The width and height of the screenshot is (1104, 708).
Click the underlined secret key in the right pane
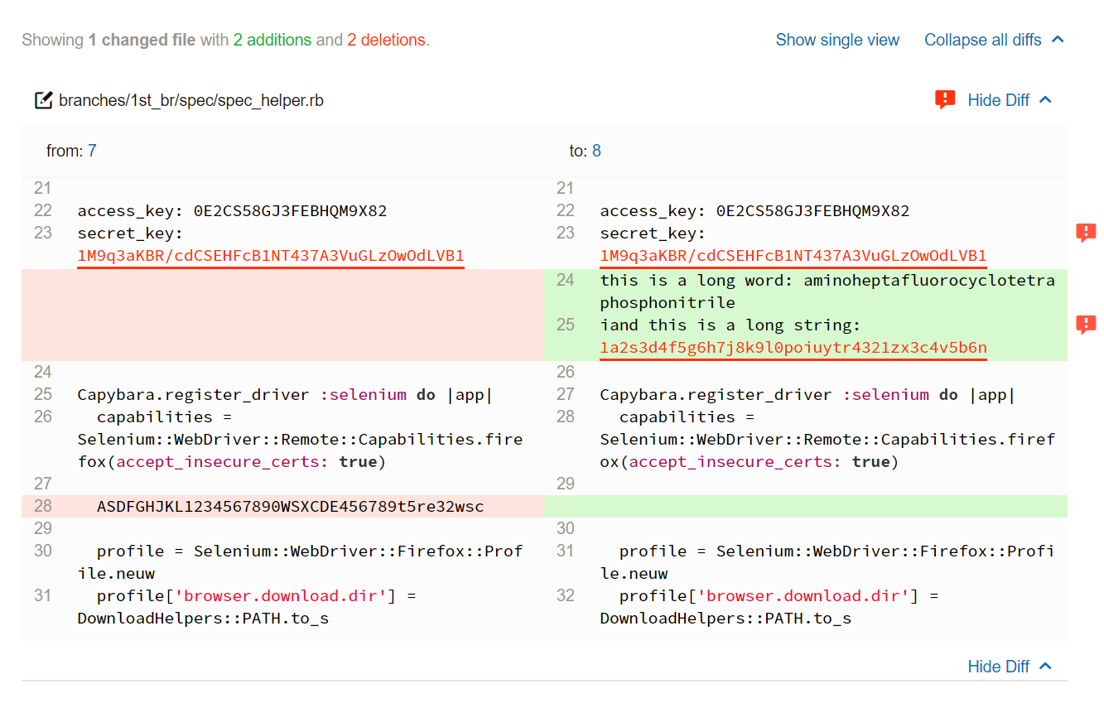[x=793, y=255]
